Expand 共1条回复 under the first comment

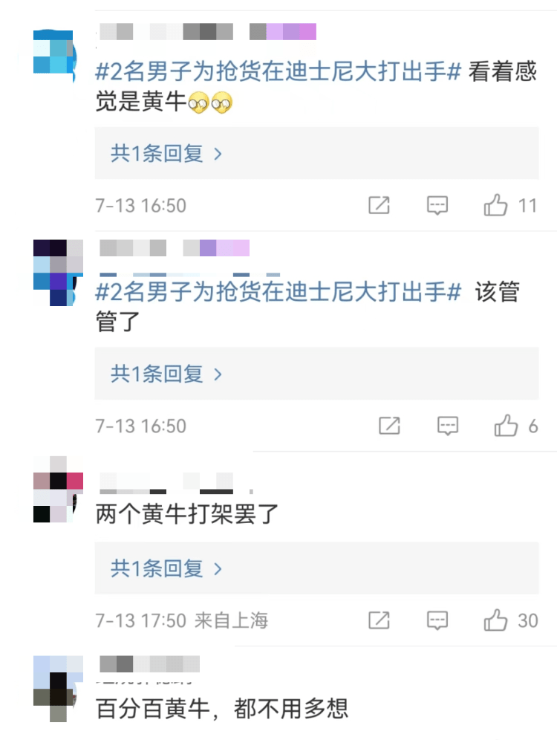[316, 153]
